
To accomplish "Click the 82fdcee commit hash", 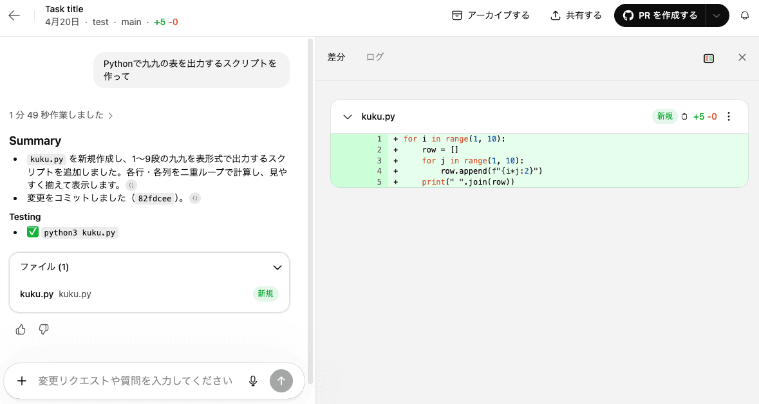I will [155, 198].
